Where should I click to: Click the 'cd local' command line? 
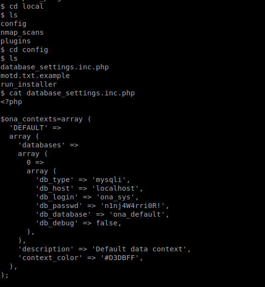[x=22, y=6]
